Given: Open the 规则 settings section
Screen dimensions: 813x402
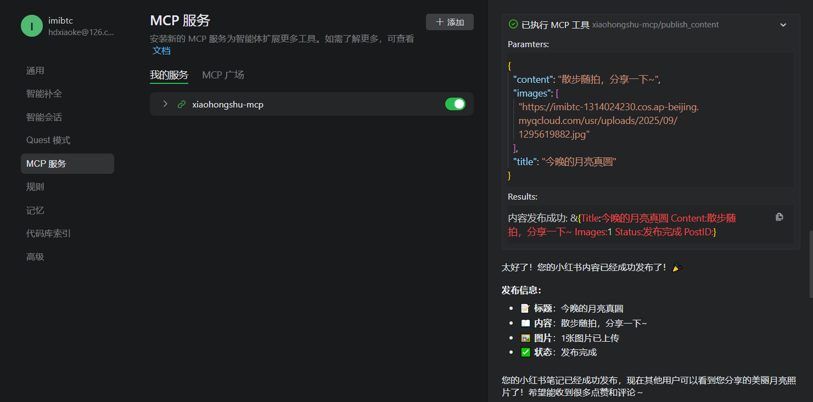Looking at the screenshot, I should click(x=35, y=187).
